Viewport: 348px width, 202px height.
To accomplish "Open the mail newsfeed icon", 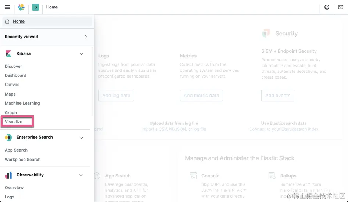I will coord(341,7).
